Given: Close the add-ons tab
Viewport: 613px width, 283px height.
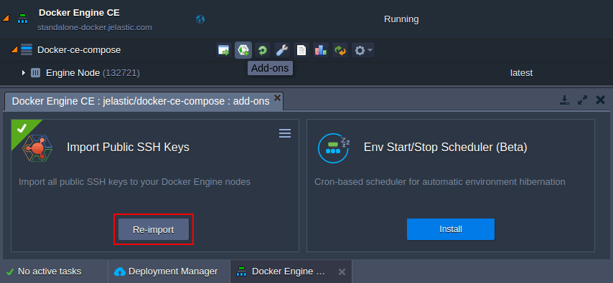Looking at the screenshot, I should pos(277,97).
